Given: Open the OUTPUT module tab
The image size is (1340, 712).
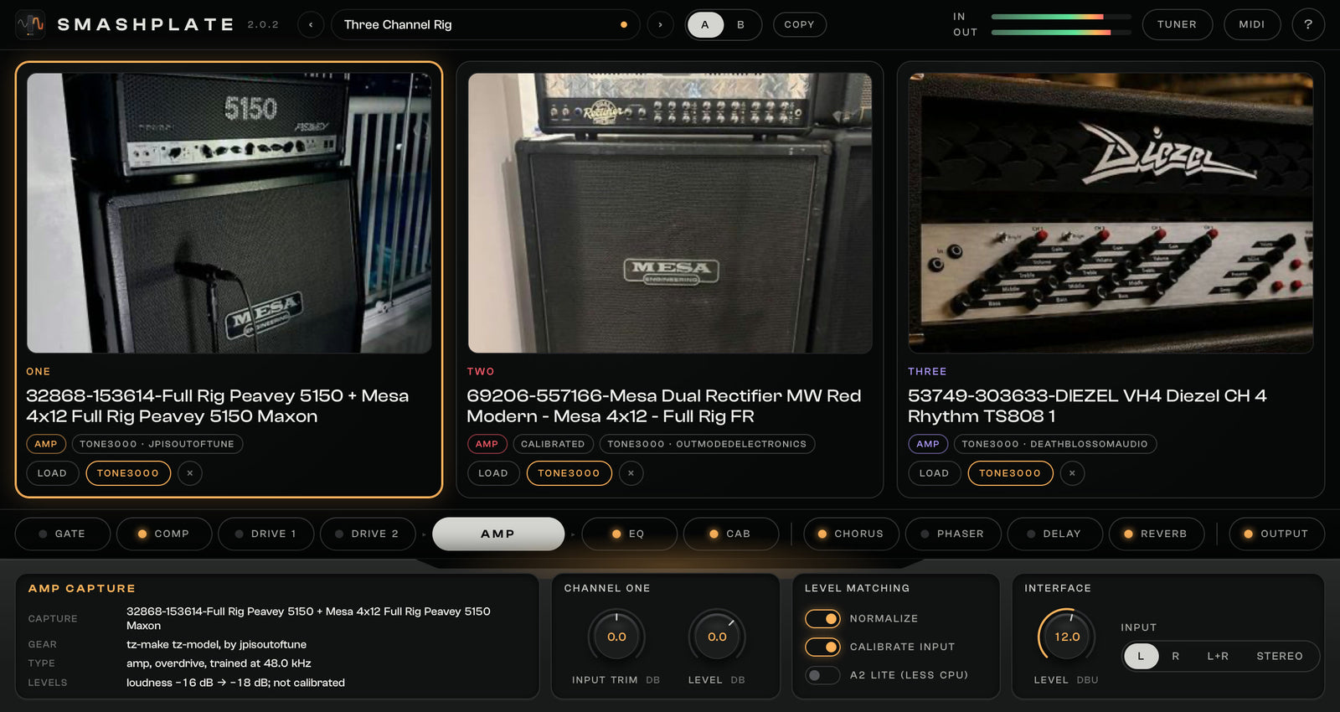Looking at the screenshot, I should coord(1276,534).
